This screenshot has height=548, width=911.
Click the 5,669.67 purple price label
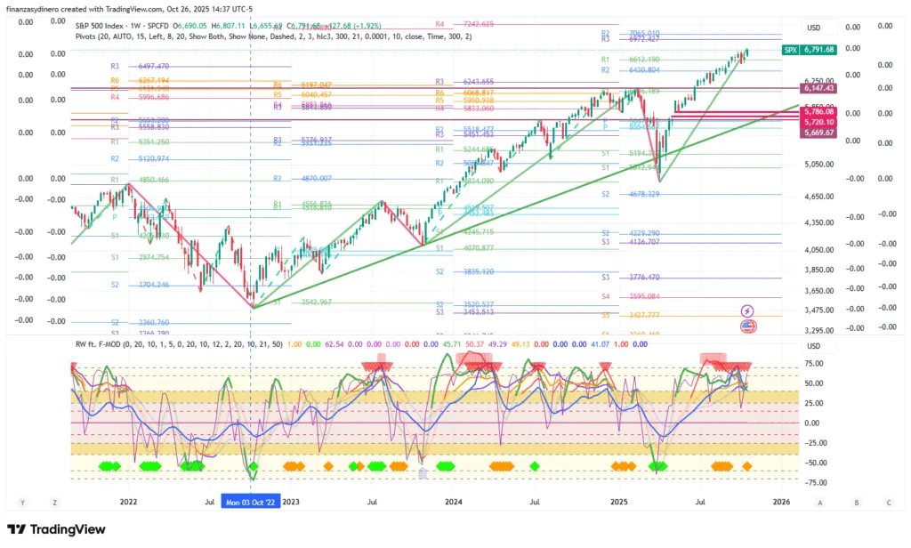pyautogui.click(x=817, y=132)
